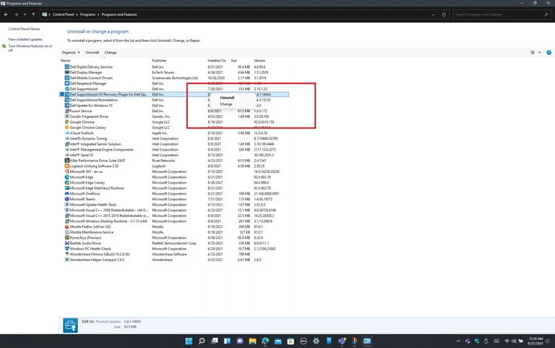This screenshot has width=555, height=348.
Task: Choose Change in the context menu
Action: click(226, 104)
